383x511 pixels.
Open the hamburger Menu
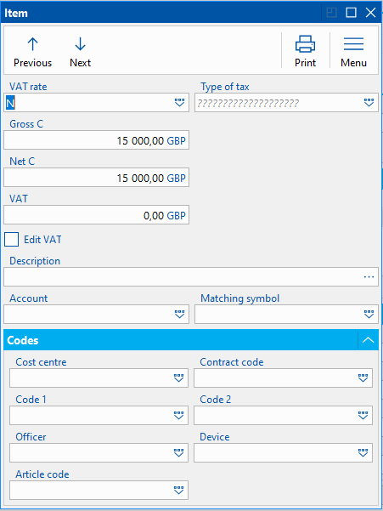pos(353,52)
